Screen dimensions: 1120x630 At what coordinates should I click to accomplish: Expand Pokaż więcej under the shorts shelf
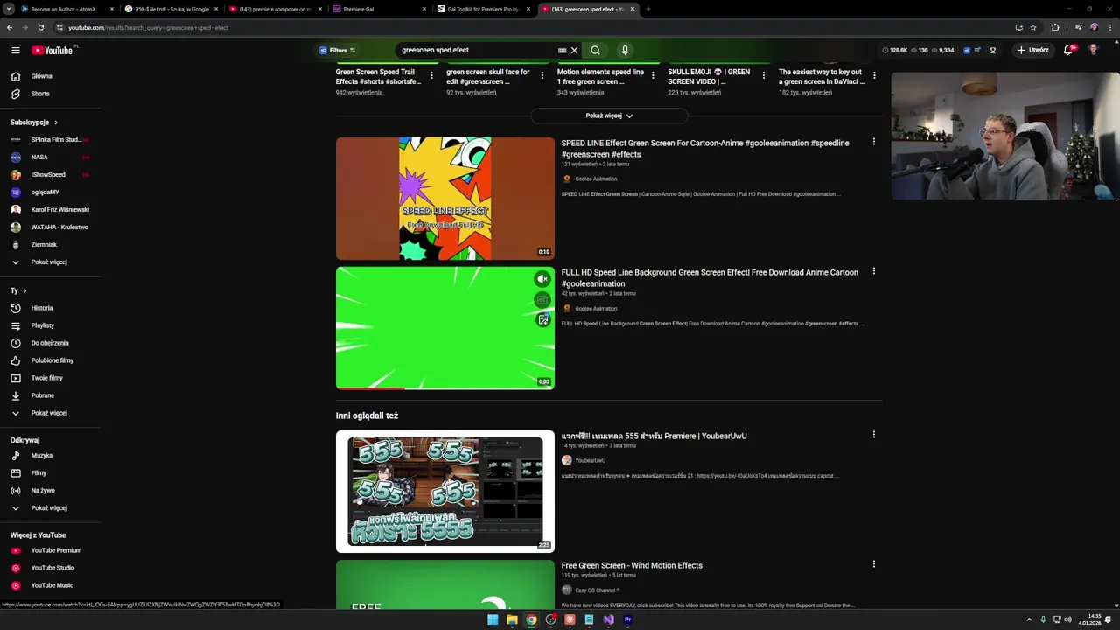point(609,115)
